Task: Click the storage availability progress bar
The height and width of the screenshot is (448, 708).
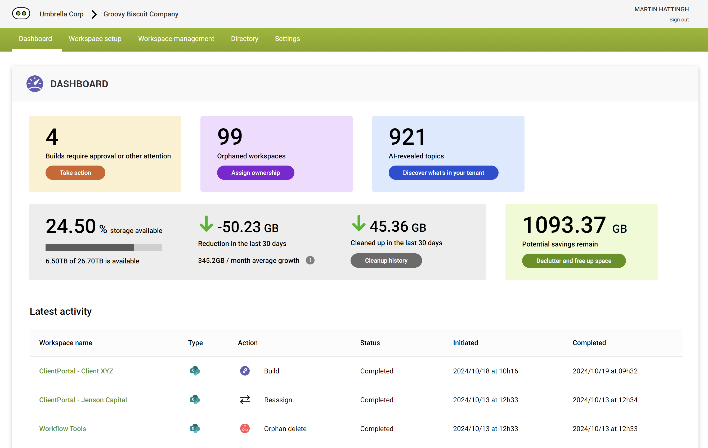Action: coord(104,247)
